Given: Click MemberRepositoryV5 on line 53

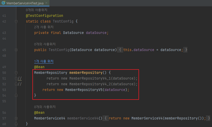Looking at the screenshot, I should 84,90.
